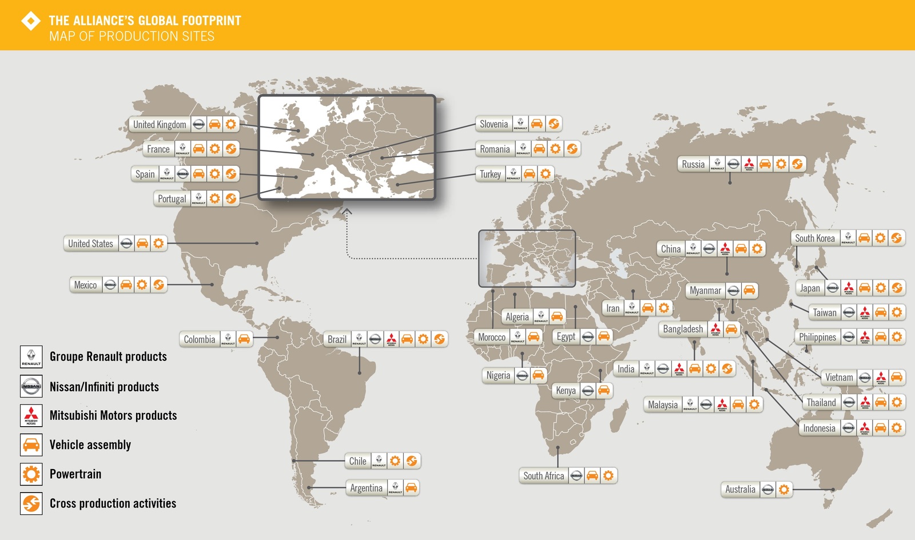Click the 'Indonesia' country label
915x540 pixels.
(x=819, y=428)
